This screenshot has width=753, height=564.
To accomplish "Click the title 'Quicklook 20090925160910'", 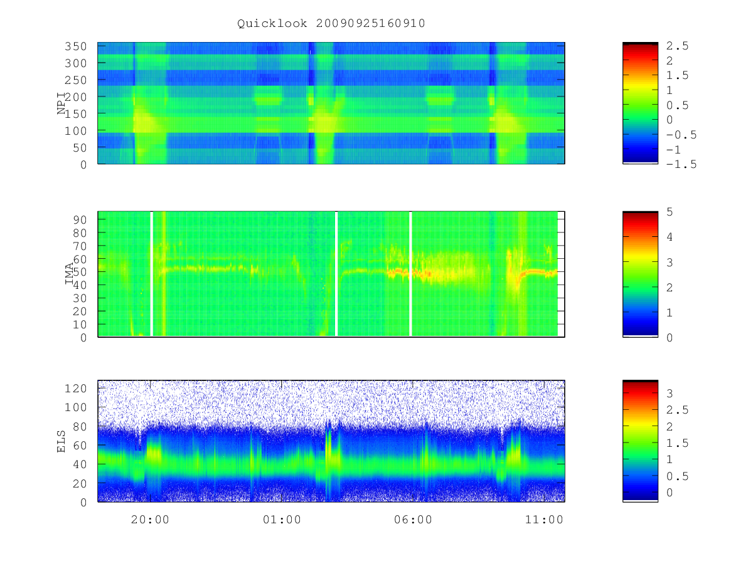I will tap(331, 24).
